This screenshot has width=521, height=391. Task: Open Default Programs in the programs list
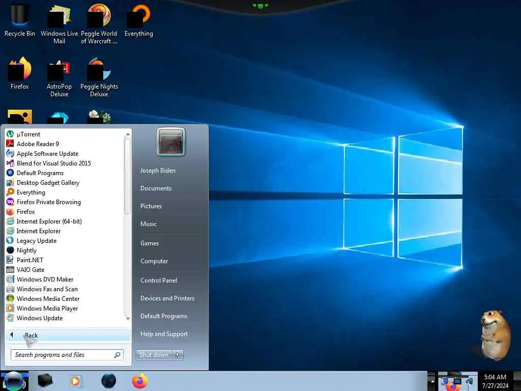40,173
